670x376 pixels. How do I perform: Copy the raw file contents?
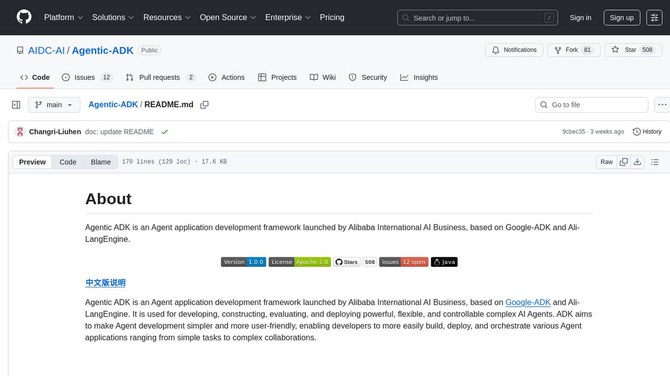[624, 162]
